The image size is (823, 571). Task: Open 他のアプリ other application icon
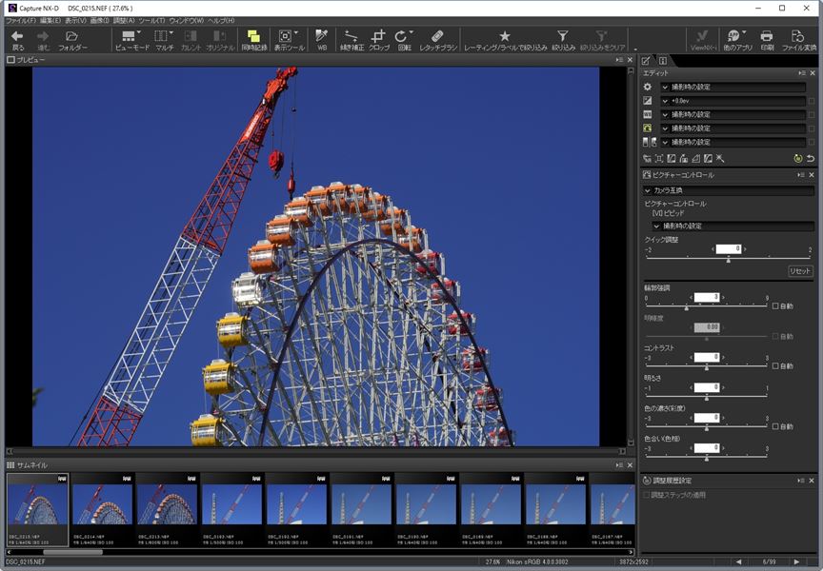[734, 36]
